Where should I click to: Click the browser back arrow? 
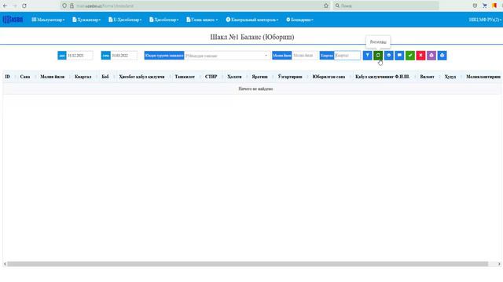[x=6, y=5]
